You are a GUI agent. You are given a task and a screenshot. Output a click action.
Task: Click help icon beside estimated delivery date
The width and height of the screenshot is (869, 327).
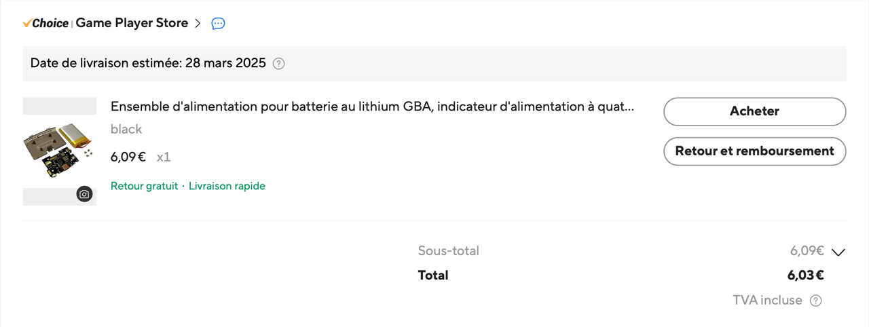coord(278,64)
